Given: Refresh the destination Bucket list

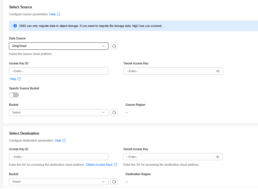Looking at the screenshot, I should (x=114, y=182).
